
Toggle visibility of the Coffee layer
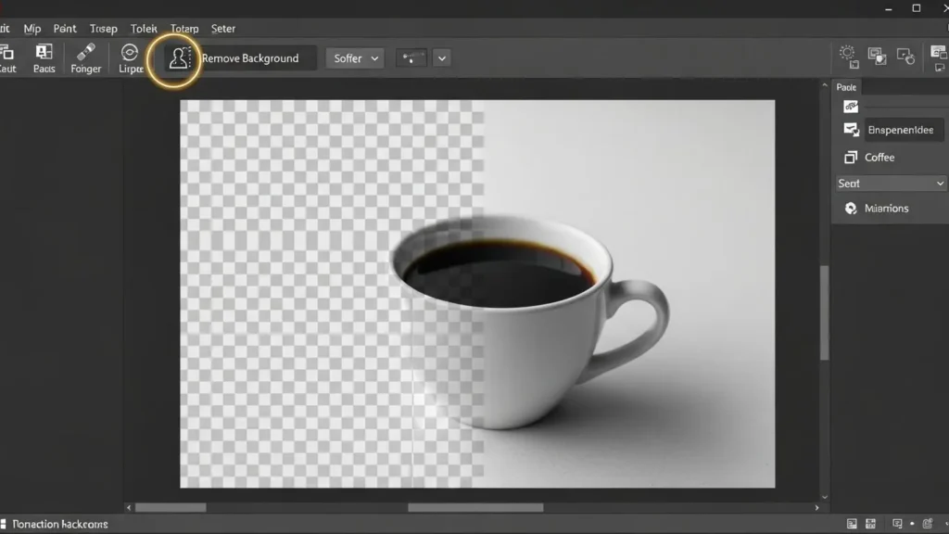tap(849, 157)
